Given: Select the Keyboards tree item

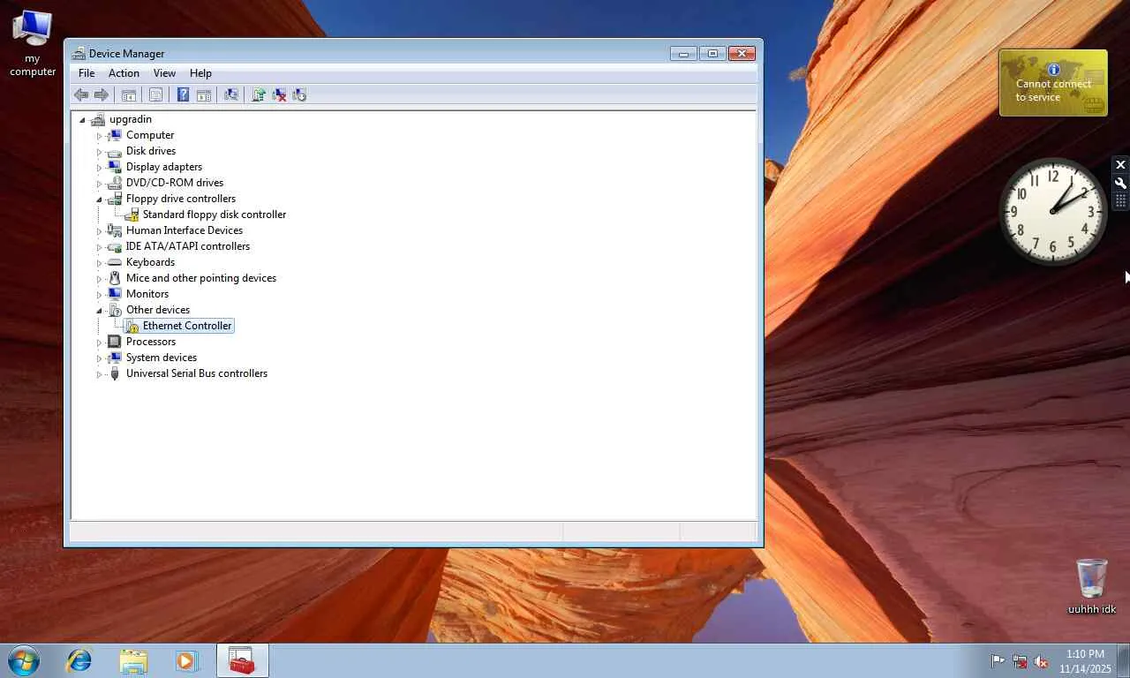Looking at the screenshot, I should coord(150,262).
